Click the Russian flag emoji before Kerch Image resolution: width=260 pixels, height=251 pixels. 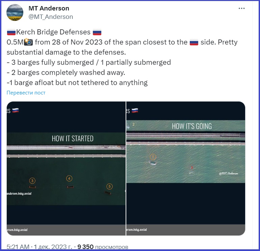[11, 32]
